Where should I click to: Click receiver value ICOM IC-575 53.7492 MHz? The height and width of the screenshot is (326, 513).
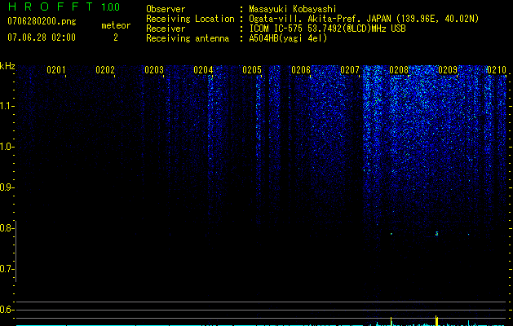click(327, 29)
